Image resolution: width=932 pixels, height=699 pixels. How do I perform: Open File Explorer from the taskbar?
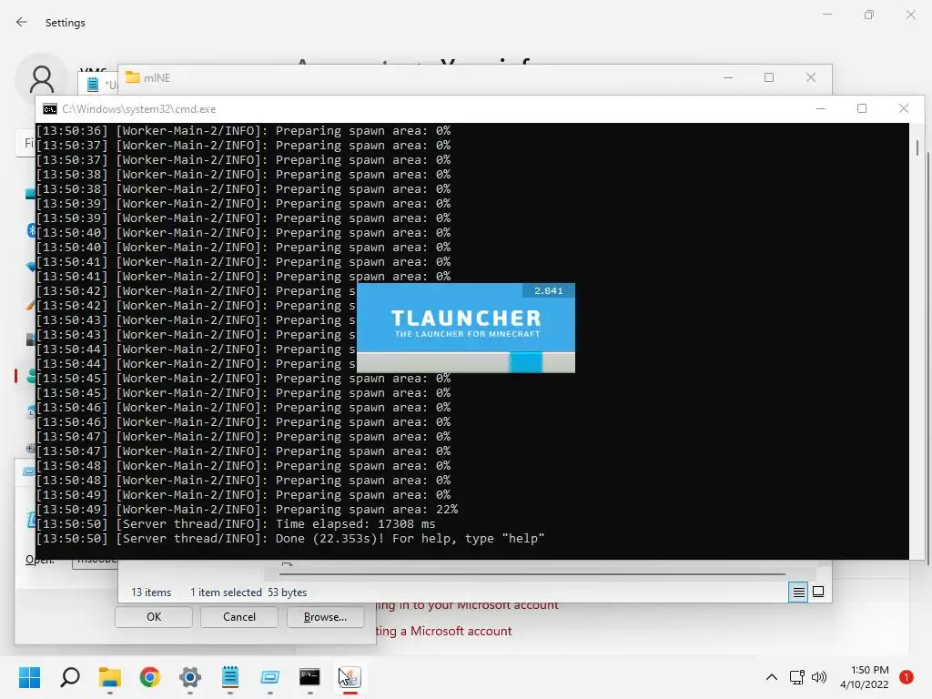[109, 677]
